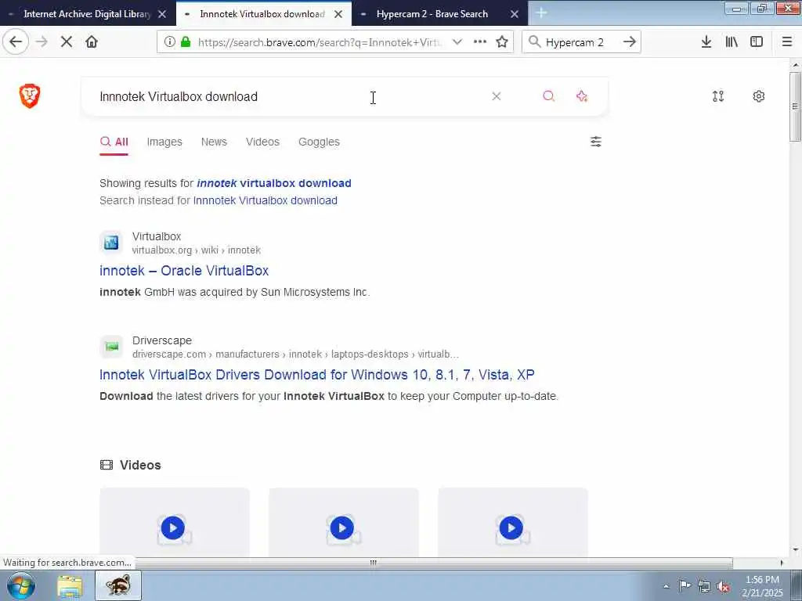Bookmark this page with the star
This screenshot has width=802, height=601.
click(x=502, y=42)
